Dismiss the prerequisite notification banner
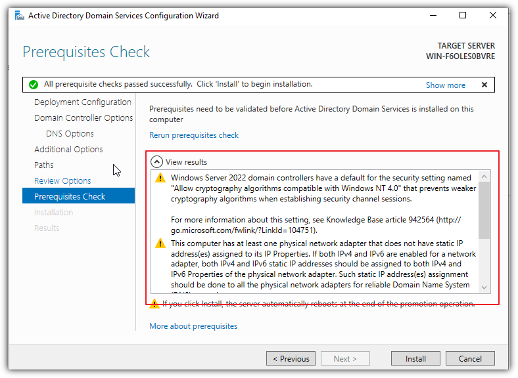The image size is (518, 378). coord(484,85)
